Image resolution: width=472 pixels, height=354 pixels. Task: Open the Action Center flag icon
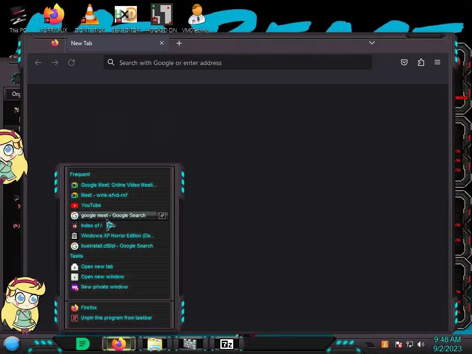399,344
